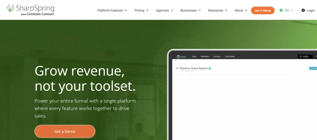Select Team Calling in dashboard preview
Image resolution: width=317 pixels, height=140 pixels.
[x=230, y=57]
